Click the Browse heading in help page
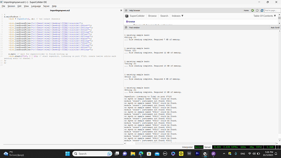281x158 pixels. [x=130, y=22]
